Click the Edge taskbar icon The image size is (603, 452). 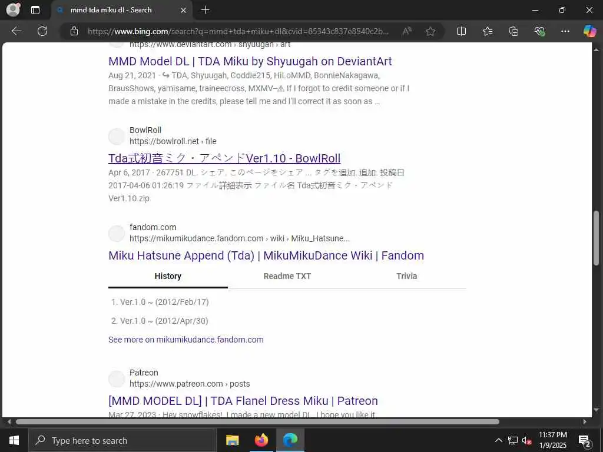coord(290,440)
